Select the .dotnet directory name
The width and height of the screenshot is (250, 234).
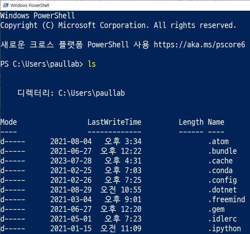pos(222,190)
